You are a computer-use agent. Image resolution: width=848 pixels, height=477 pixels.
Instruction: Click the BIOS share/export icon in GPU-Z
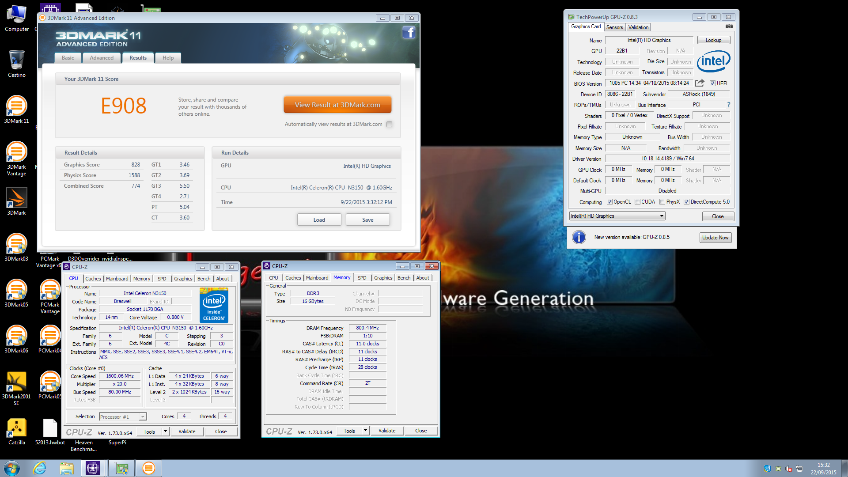tap(700, 83)
